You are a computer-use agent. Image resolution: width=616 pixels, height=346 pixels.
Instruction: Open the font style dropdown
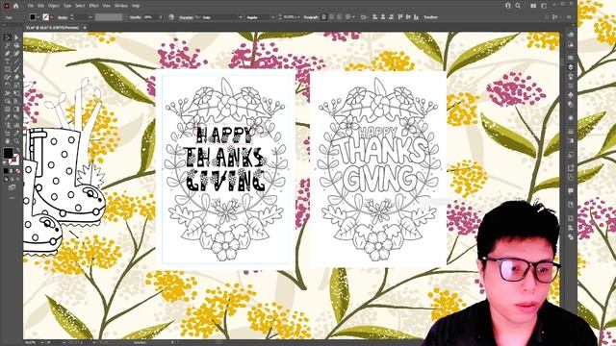[x=272, y=17]
